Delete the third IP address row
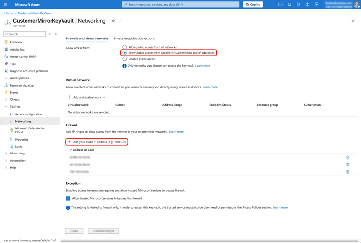 point(348,172)
